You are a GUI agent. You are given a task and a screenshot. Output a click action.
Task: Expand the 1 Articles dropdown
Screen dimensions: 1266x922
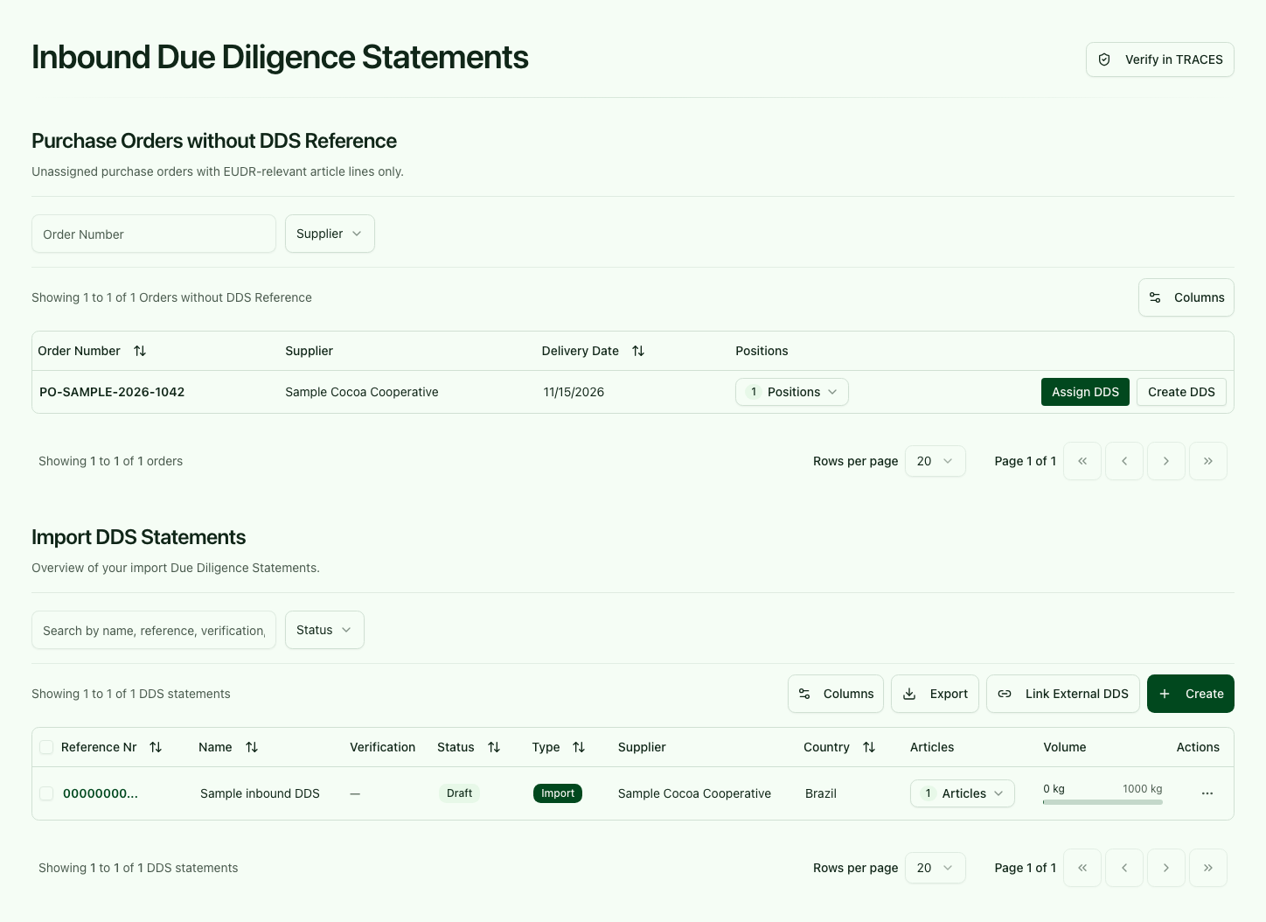[963, 793]
